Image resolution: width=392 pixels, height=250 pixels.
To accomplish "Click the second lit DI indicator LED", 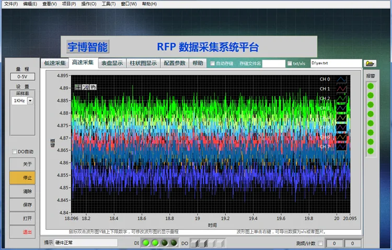I will [x=155, y=243].
